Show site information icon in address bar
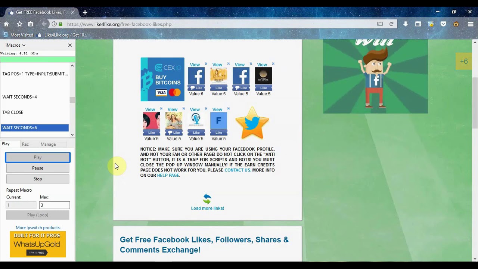Viewport: 478px width, 269px height. (54, 24)
